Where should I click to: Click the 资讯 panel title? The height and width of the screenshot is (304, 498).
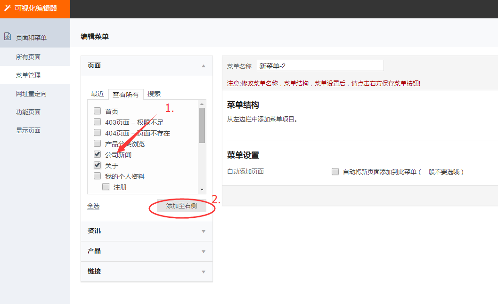coord(94,231)
